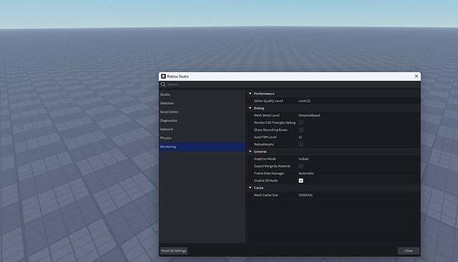Open Graphics Mode dropdown showing Vulkan
The width and height of the screenshot is (458, 262).
click(358, 159)
